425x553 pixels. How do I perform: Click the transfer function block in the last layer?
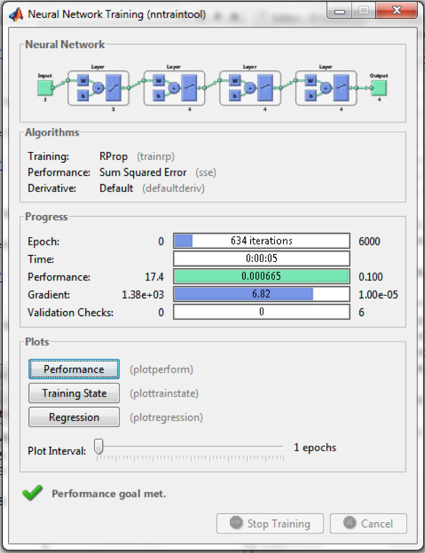pyautogui.click(x=341, y=88)
